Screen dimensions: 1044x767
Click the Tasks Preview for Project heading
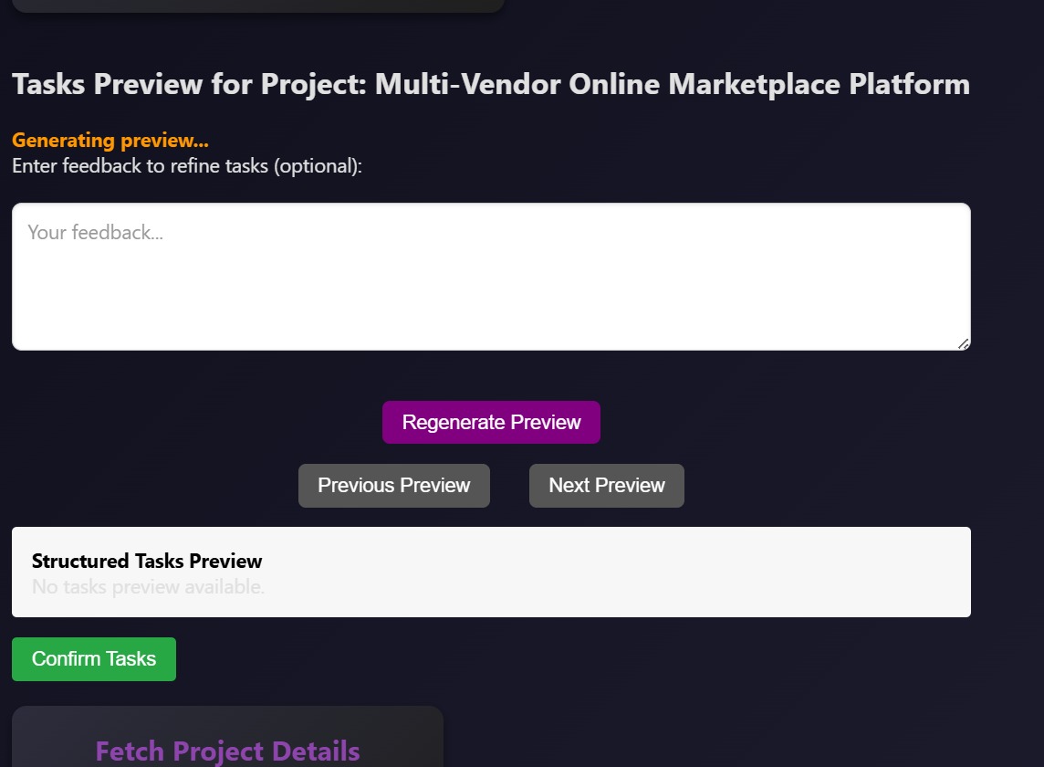(491, 84)
